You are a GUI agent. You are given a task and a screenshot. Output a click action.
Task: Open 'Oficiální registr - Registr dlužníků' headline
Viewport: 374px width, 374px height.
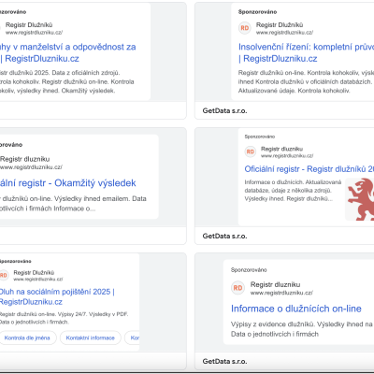(309, 169)
